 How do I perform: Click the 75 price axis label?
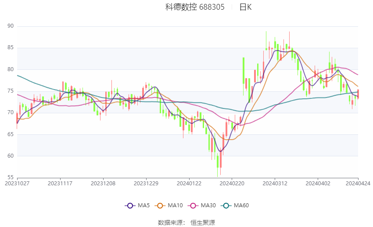click(11, 91)
